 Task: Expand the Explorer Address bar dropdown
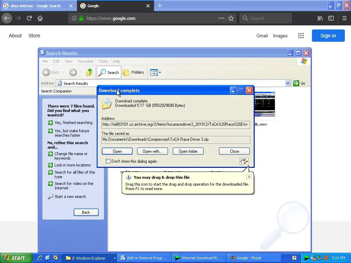(x=288, y=83)
